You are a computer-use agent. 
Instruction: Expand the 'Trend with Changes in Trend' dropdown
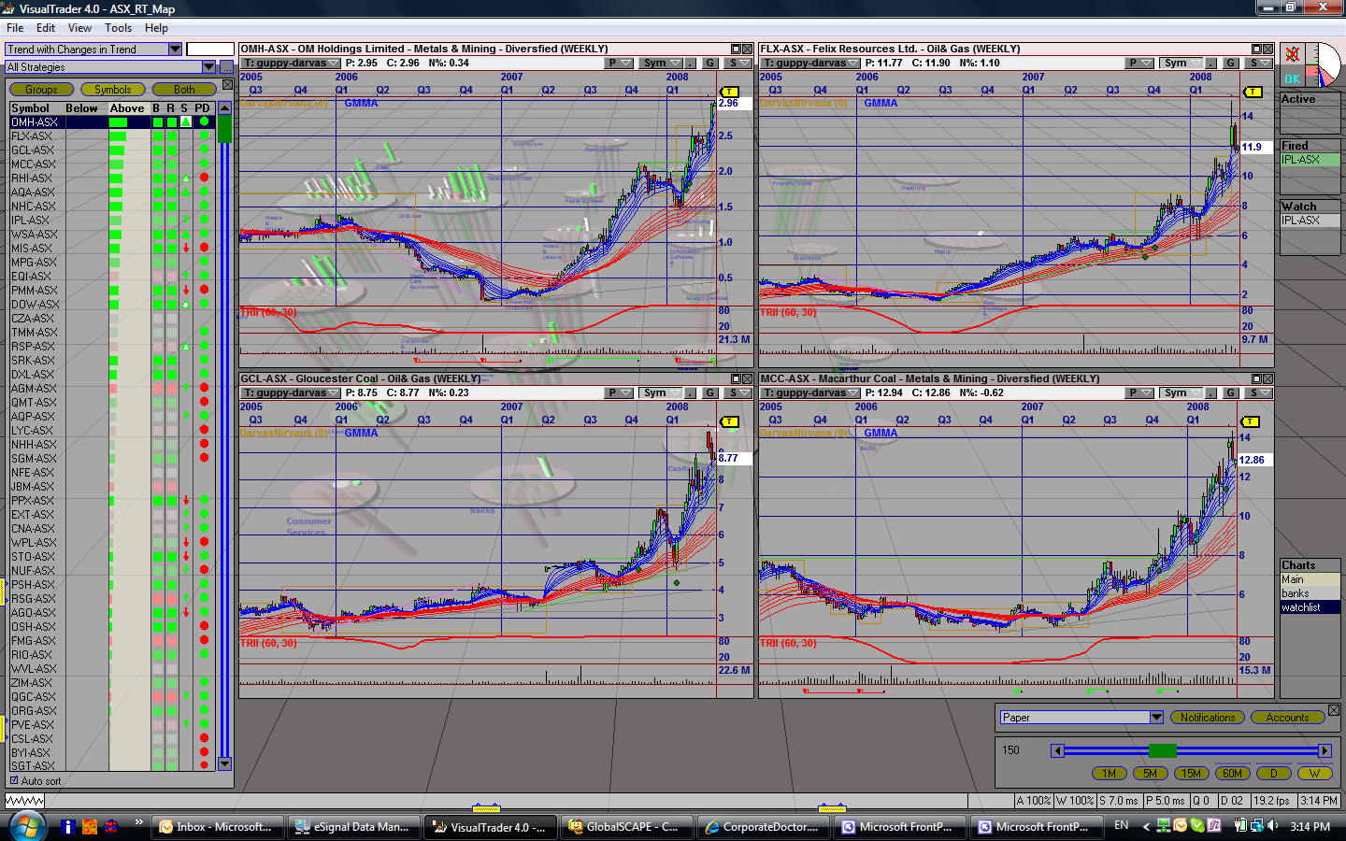point(175,50)
